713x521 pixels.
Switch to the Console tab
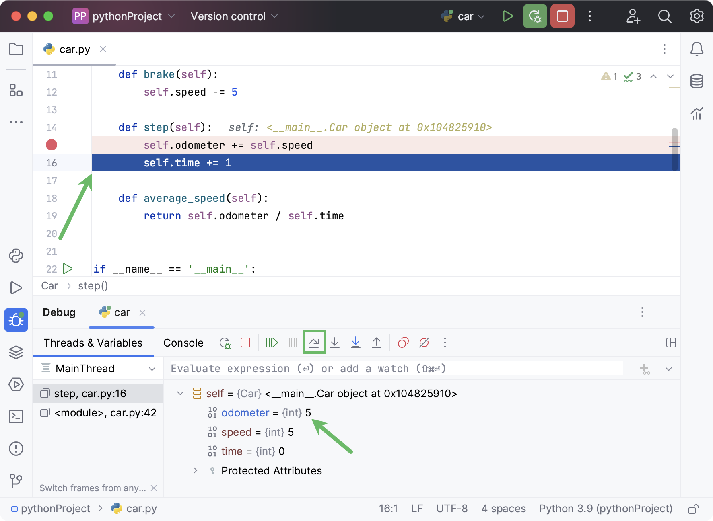coord(183,343)
